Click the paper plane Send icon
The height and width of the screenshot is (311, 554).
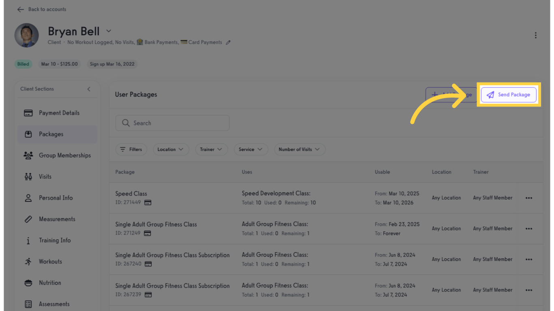coord(490,95)
